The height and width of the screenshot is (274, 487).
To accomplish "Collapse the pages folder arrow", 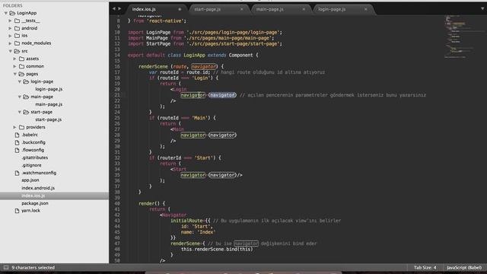I will click(15, 74).
